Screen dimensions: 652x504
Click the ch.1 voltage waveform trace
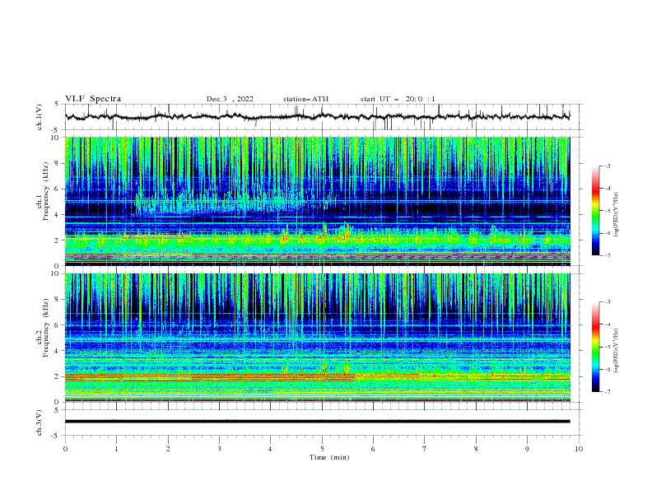317,117
